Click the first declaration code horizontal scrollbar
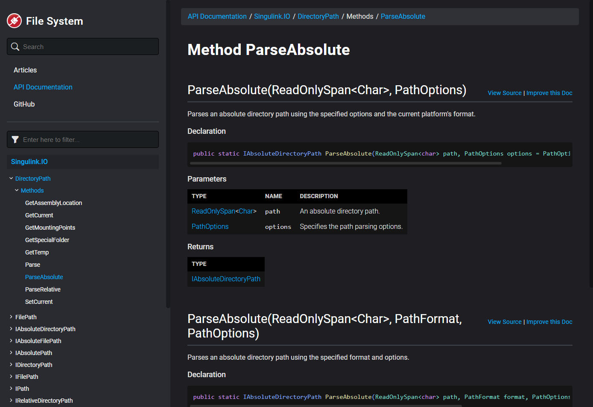Viewport: 593px width, 407px height. coord(346,163)
